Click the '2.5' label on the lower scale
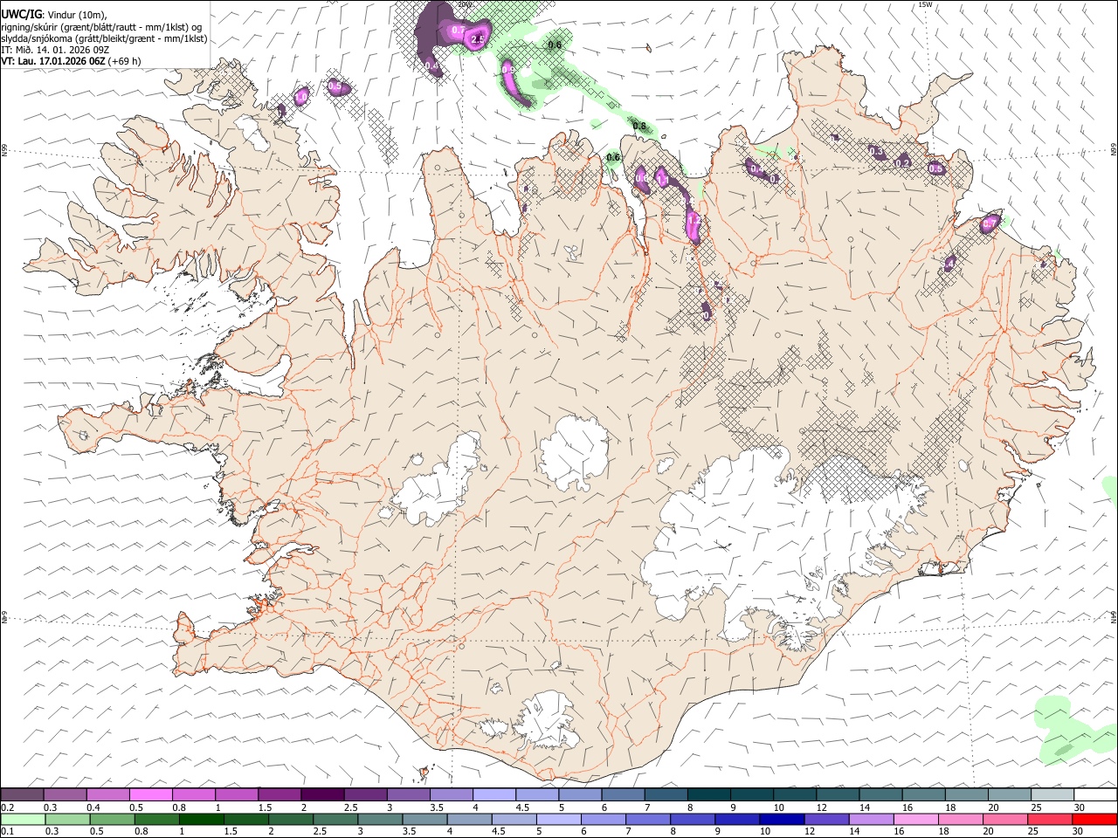The width and height of the screenshot is (1118, 838). tap(320, 831)
